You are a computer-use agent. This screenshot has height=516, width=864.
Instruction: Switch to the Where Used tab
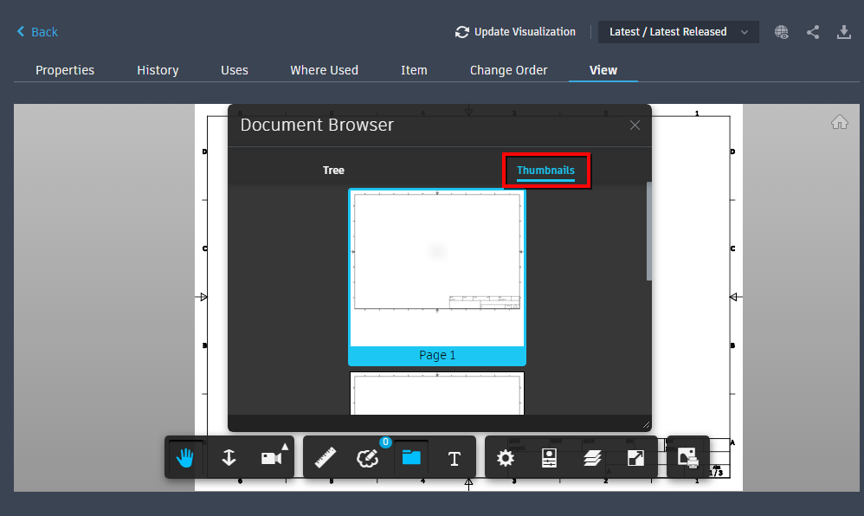pos(324,70)
